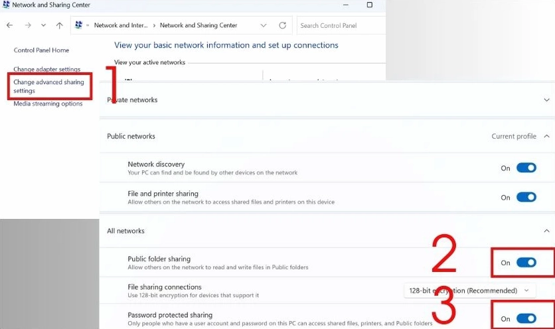Click 'File sharing connections' text
Image resolution: width=555 pixels, height=329 pixels.
[165, 287]
